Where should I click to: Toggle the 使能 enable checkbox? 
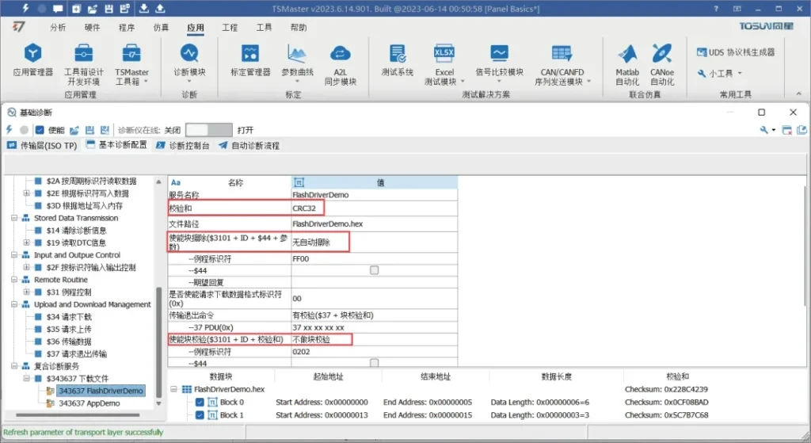[x=40, y=130]
